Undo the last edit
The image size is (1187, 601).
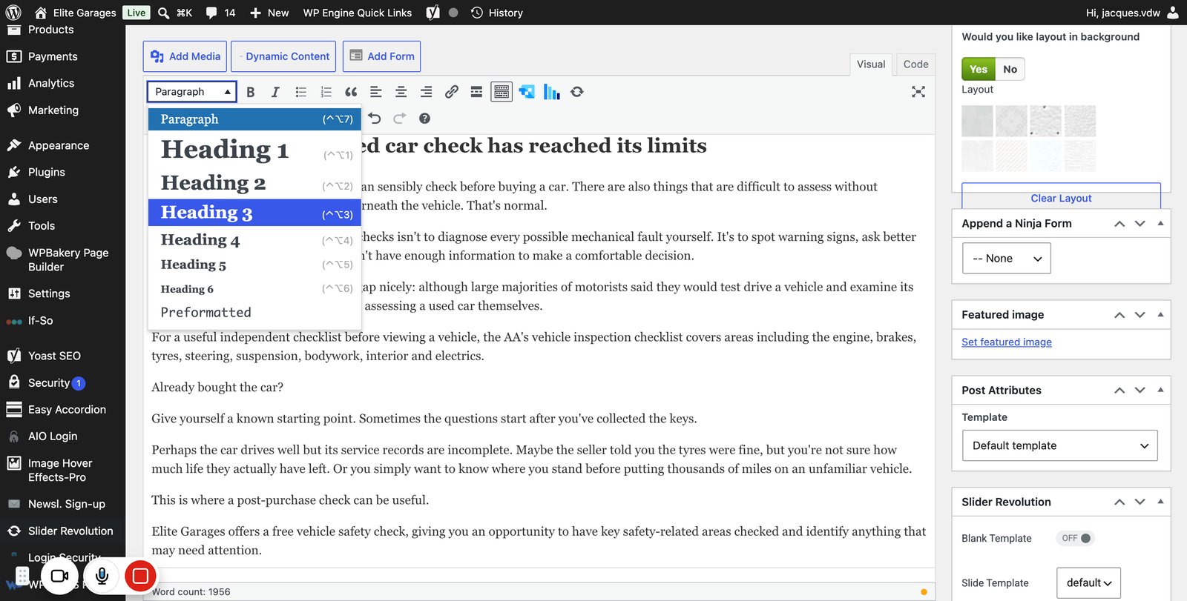[x=375, y=119]
